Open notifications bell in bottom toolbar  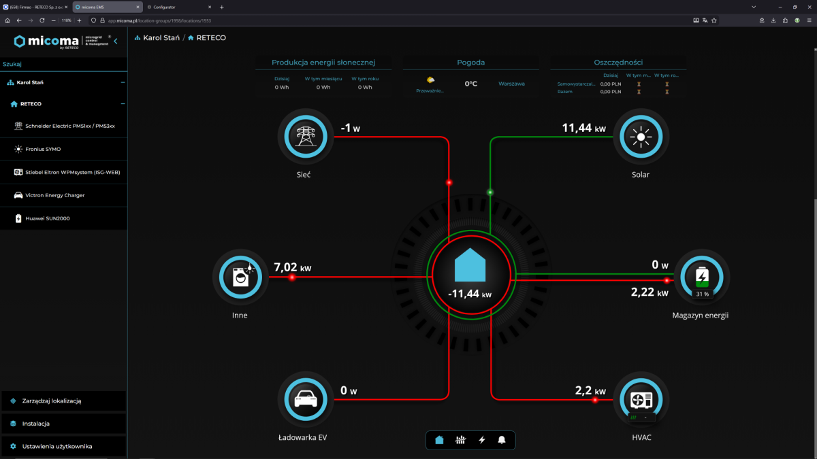[x=502, y=440]
